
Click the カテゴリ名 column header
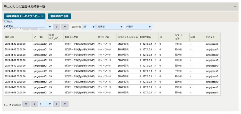[x=107, y=37]
